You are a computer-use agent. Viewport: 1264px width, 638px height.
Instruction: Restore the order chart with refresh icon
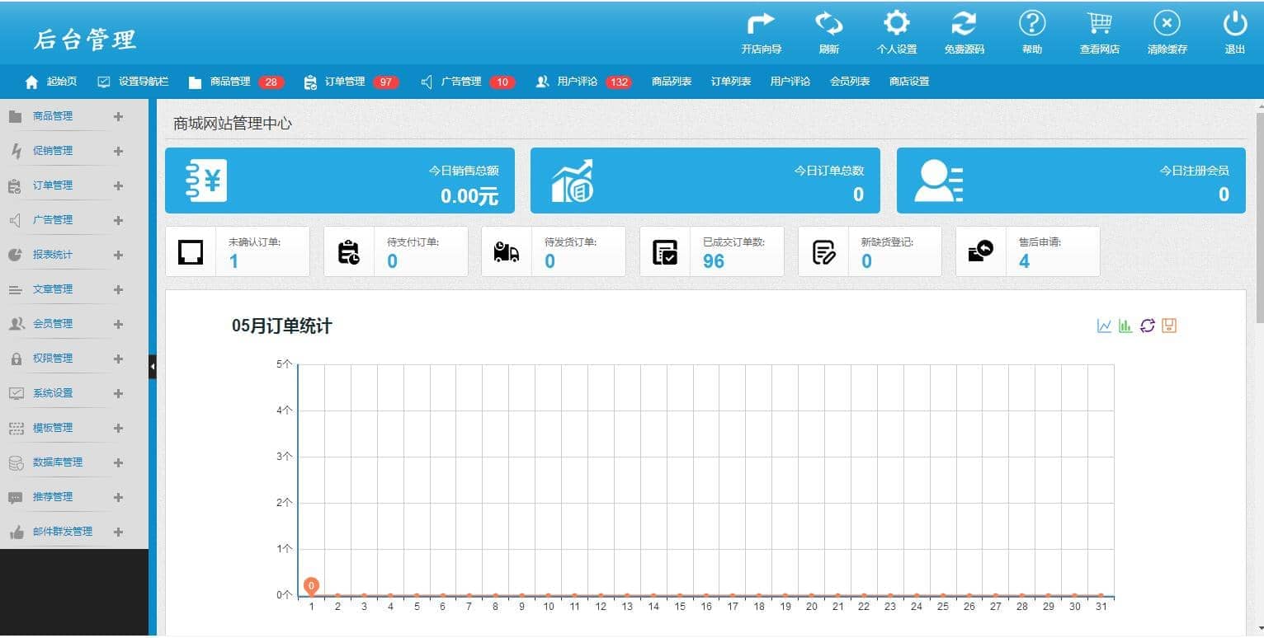coord(1147,326)
